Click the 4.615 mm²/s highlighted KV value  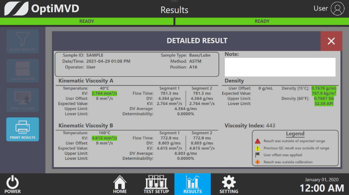coord(104,138)
